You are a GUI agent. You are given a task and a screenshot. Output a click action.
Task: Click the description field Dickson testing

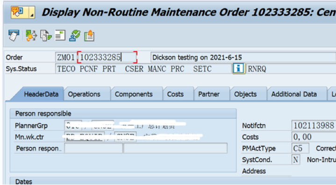click(243, 57)
